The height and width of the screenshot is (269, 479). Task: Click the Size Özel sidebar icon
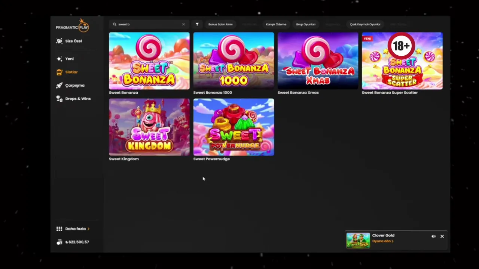click(59, 41)
